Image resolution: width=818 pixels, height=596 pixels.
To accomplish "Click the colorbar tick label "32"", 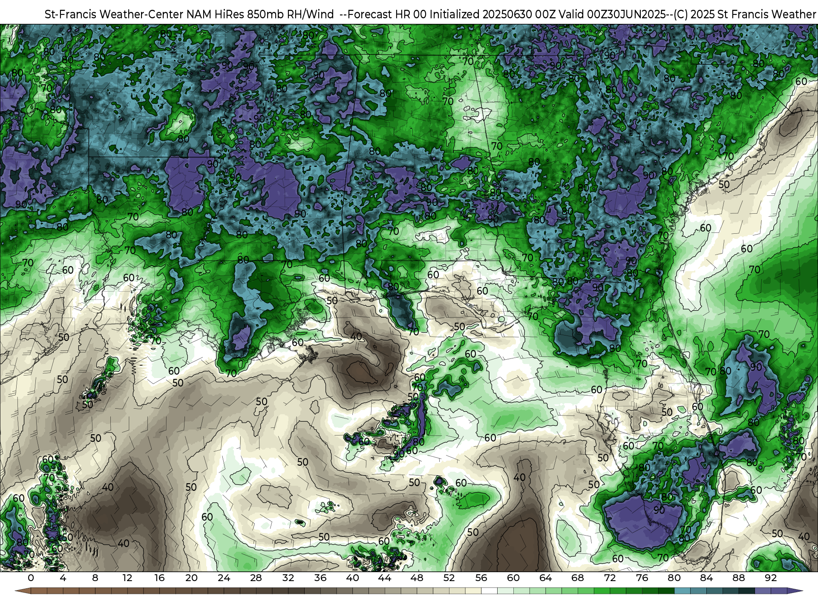I will pos(288,578).
